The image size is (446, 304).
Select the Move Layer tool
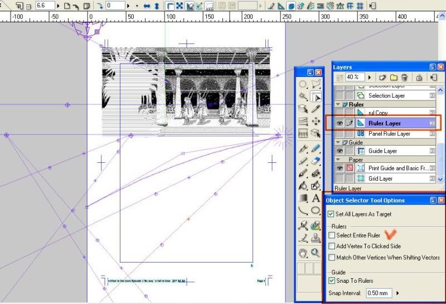[x=316, y=121]
